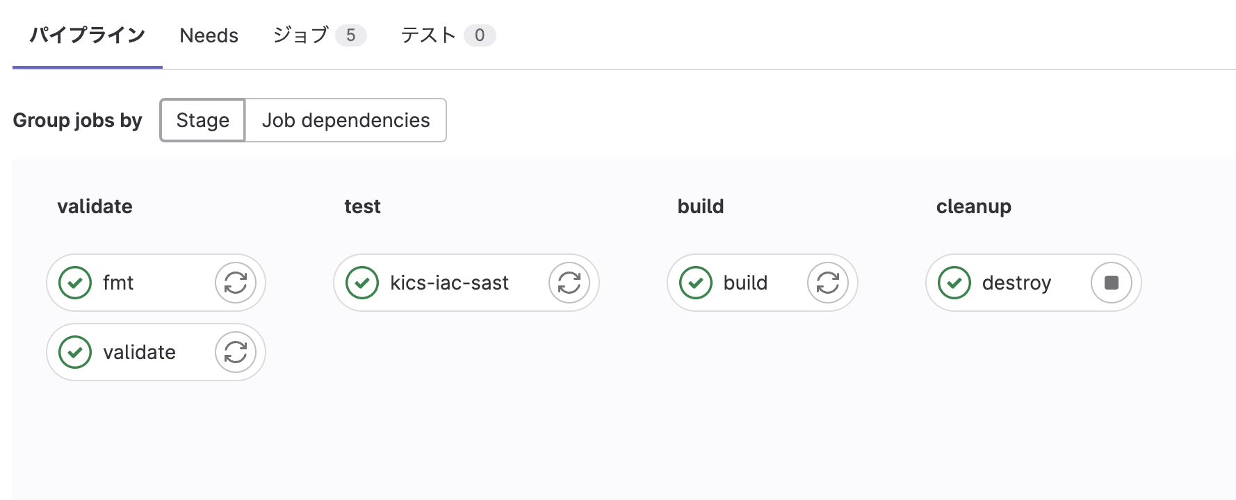Click the kics-iac-sast passed status icon

point(362,283)
